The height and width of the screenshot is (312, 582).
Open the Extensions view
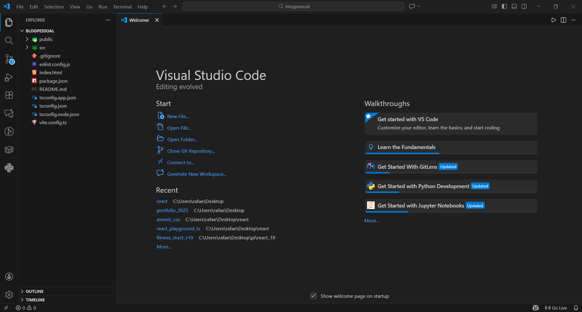click(x=9, y=95)
